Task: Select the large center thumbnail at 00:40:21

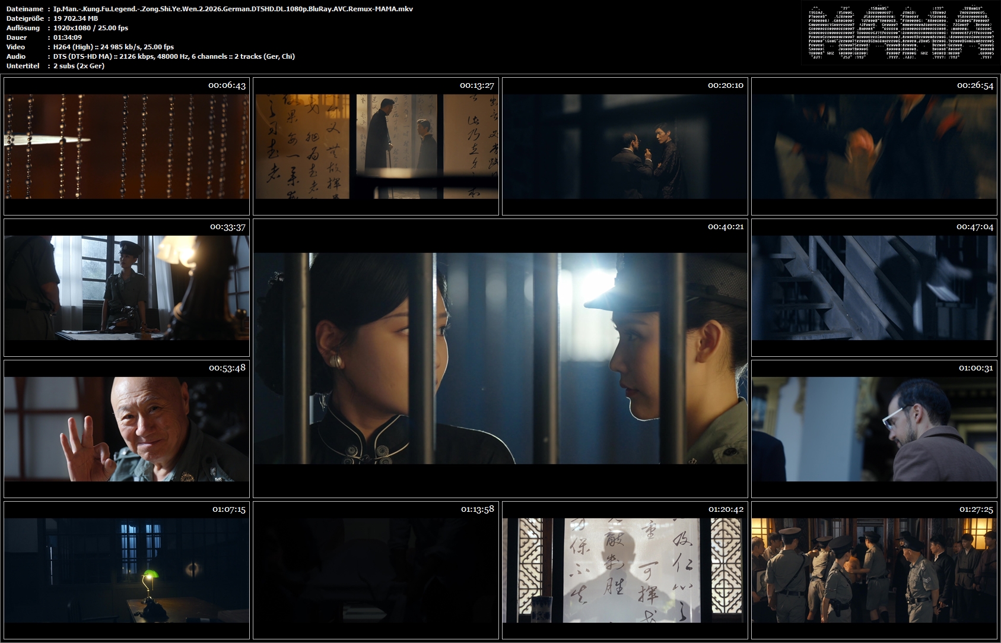Action: tap(500, 358)
